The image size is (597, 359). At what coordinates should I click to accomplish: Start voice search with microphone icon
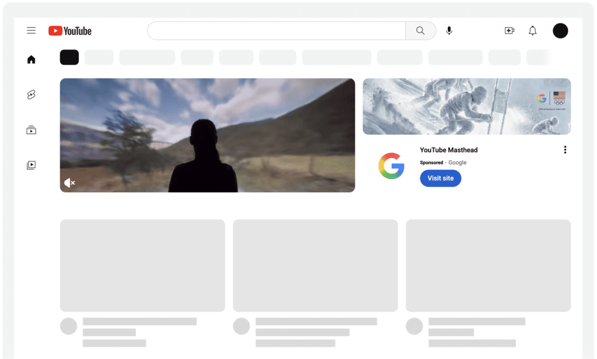[x=449, y=31]
